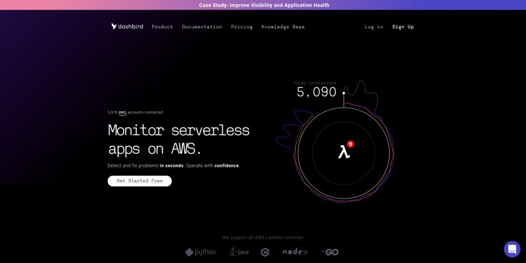Open the chat support widget
The height and width of the screenshot is (263, 526).
(512, 249)
